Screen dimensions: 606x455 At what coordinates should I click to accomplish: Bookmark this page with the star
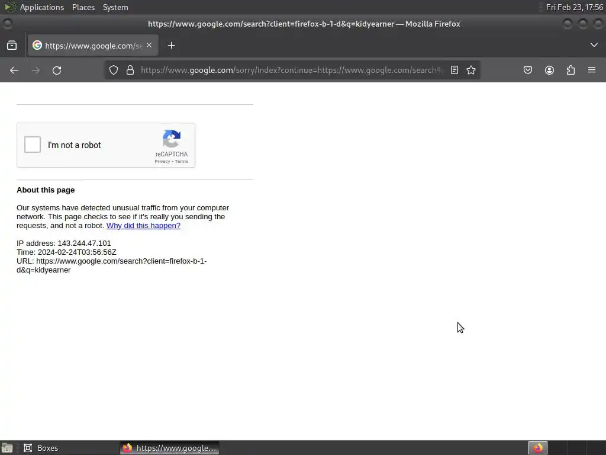coord(470,70)
